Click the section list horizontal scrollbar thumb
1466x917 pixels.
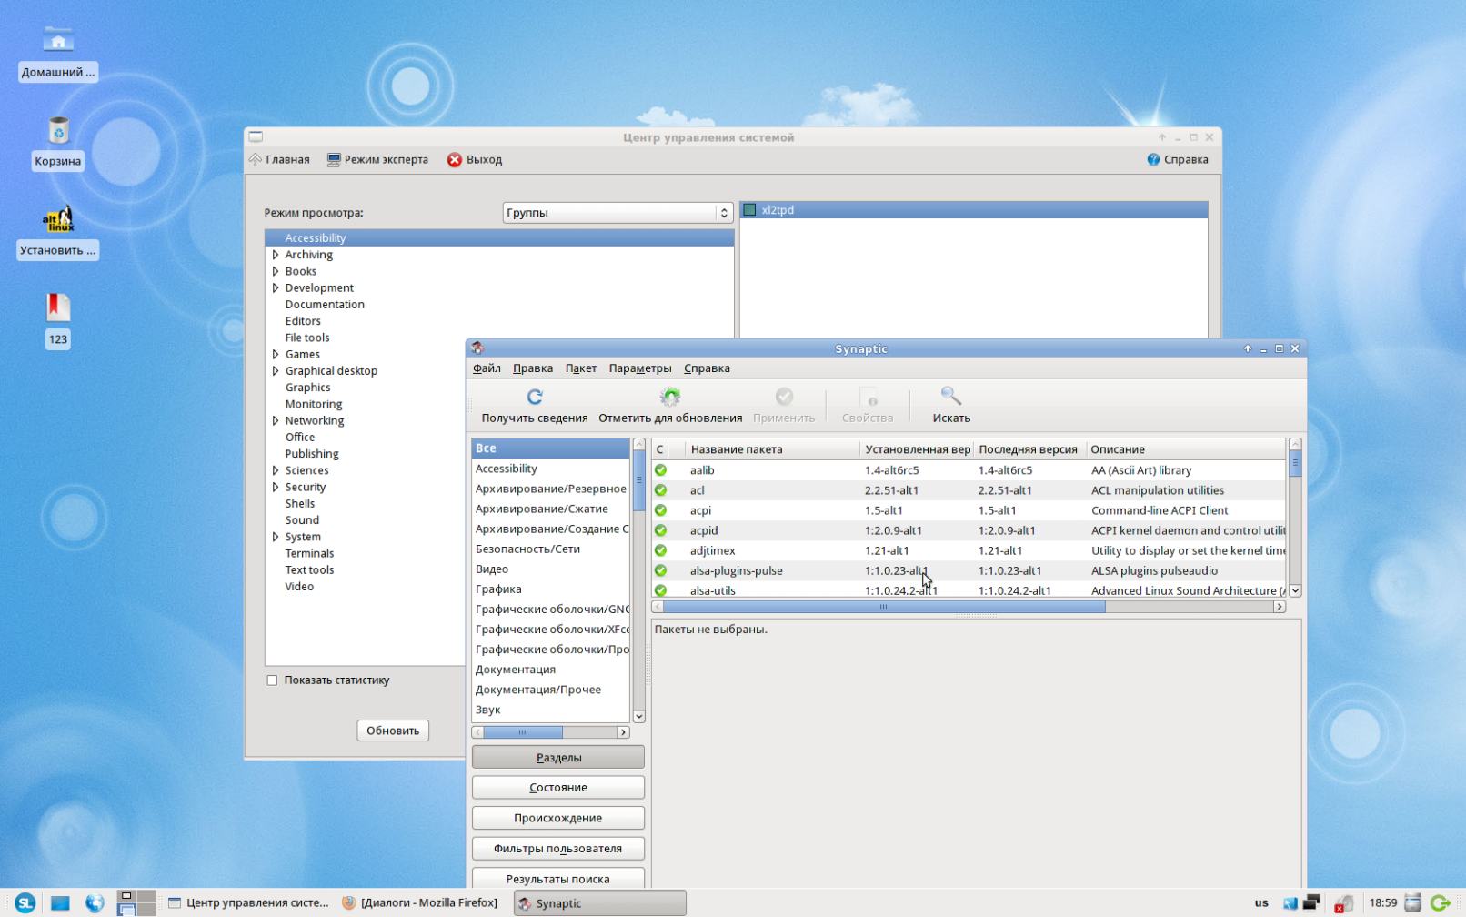point(523,732)
